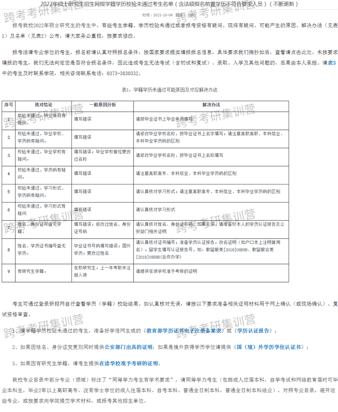The image size is (338, 412).
Task: Click the 公安部门出具的证明 link
Action: 128,347
